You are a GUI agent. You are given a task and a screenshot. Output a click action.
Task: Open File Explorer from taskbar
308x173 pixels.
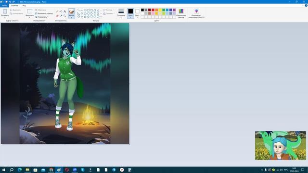pyautogui.click(x=27, y=170)
